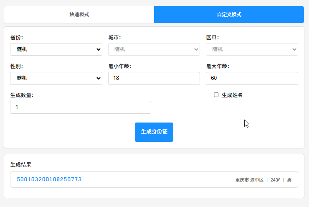Click the 生成数量 label text

point(22,95)
